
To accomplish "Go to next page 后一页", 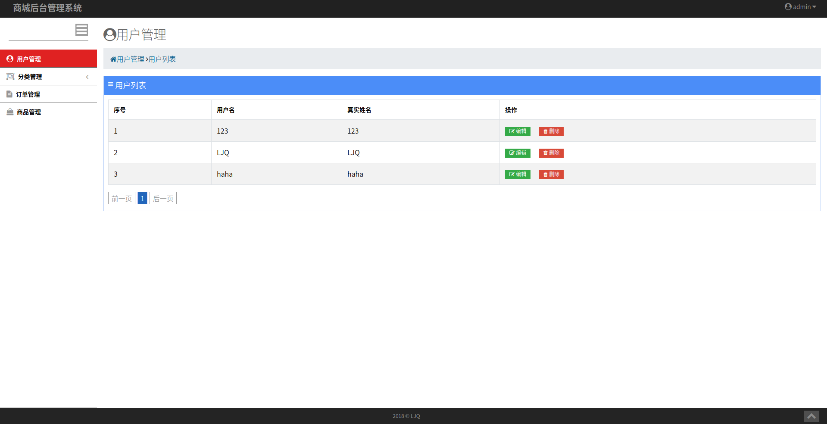I will point(163,198).
